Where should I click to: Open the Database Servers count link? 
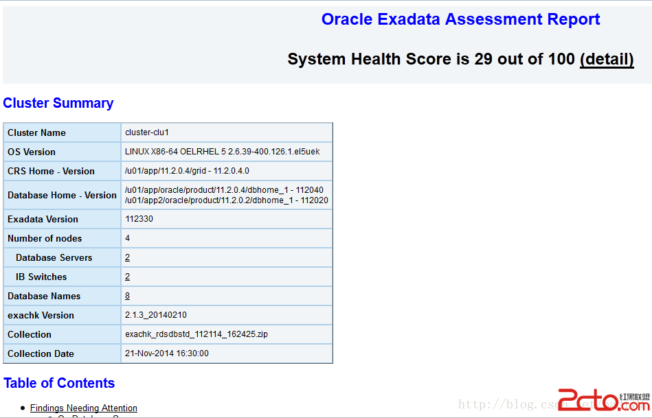point(127,257)
